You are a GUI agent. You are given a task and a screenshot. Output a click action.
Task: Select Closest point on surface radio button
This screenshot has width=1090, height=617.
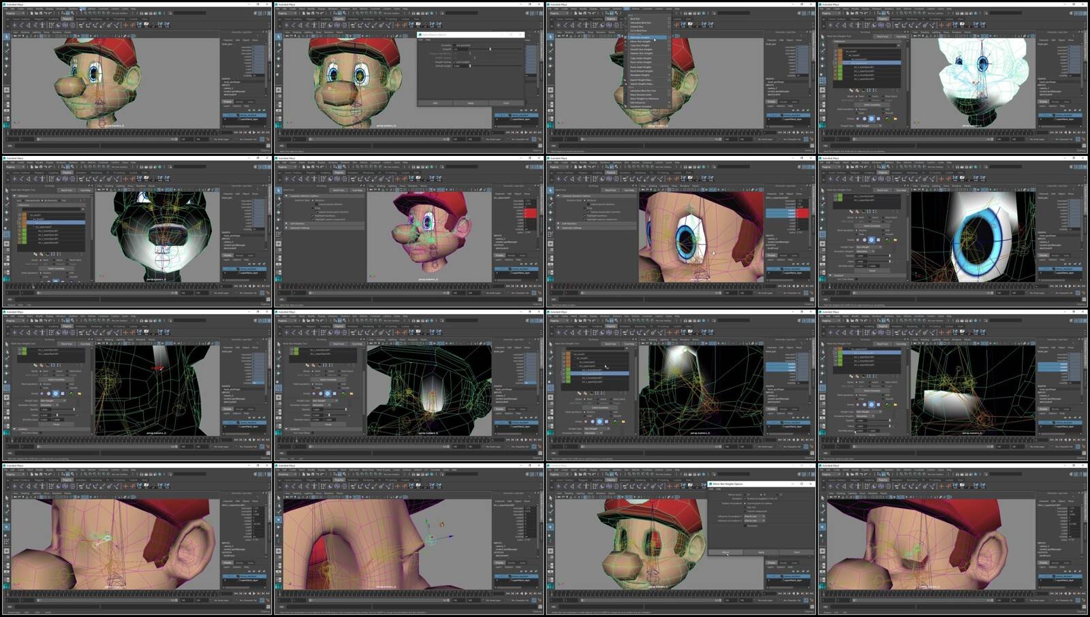[x=745, y=503]
